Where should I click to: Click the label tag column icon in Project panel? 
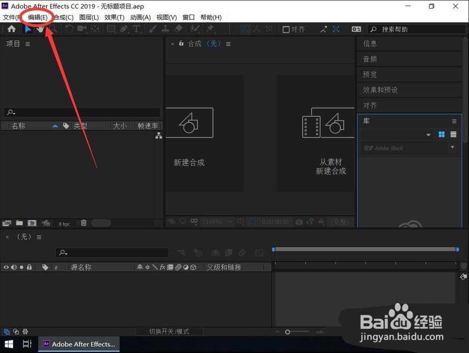pyautogui.click(x=66, y=126)
